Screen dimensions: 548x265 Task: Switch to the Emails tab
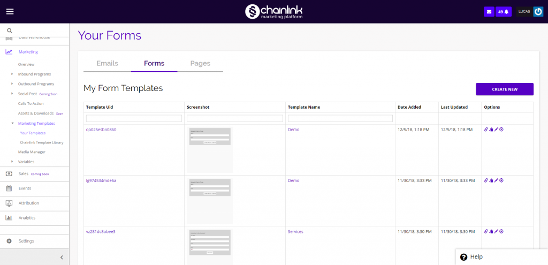(x=107, y=64)
